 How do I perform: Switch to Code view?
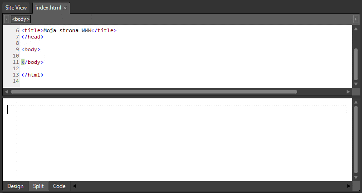point(59,186)
